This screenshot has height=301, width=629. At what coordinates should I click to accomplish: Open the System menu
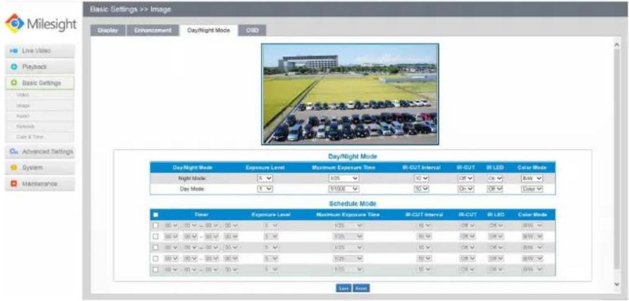coord(40,167)
